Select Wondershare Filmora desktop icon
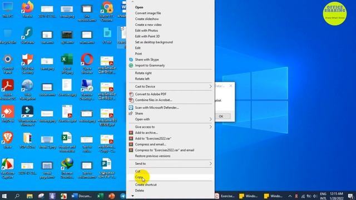 [27, 116]
